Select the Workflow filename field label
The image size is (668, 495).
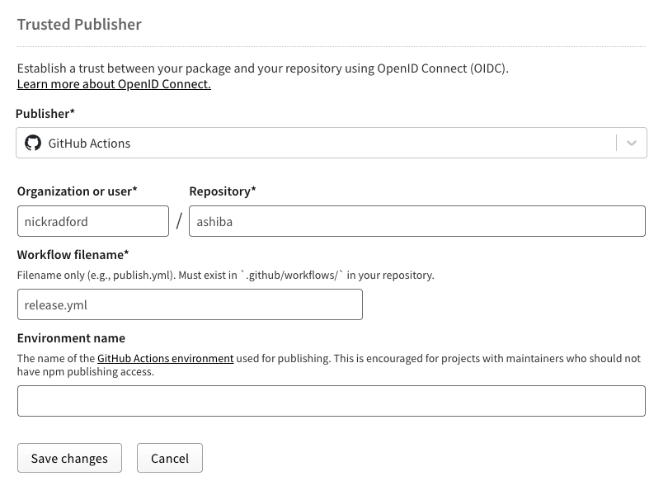click(73, 255)
